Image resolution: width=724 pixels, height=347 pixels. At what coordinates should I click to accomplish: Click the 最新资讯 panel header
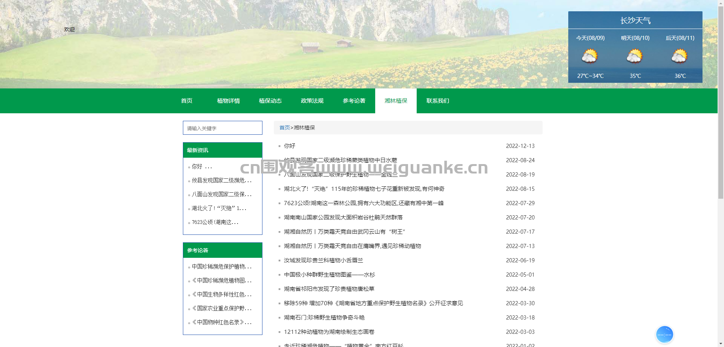(x=222, y=150)
